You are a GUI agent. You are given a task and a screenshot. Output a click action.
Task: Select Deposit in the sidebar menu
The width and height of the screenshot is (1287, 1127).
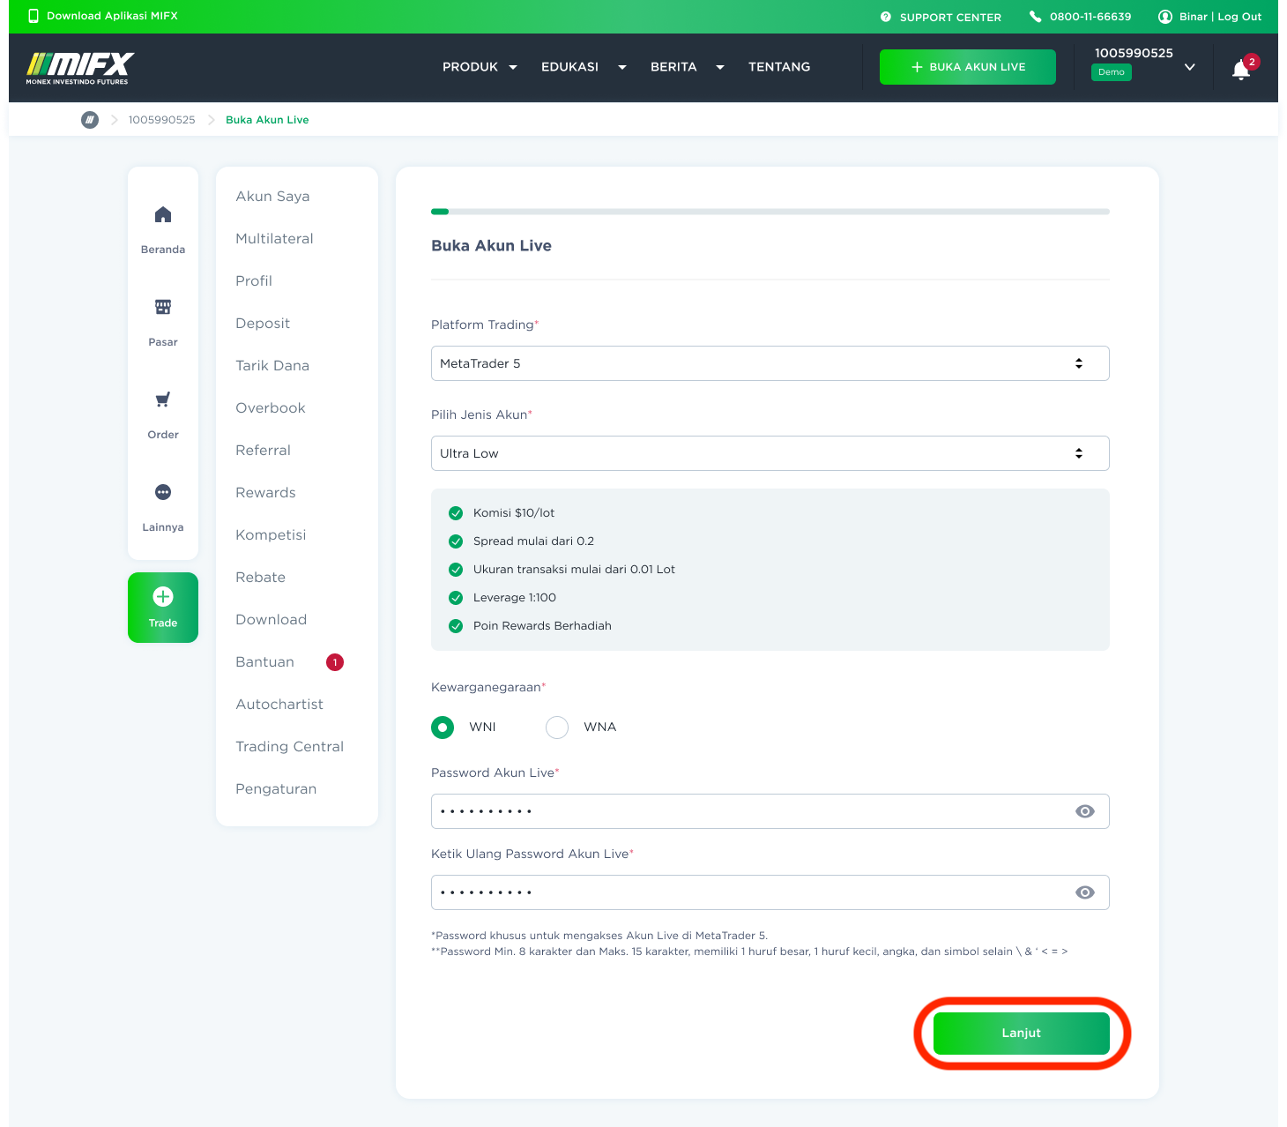click(x=262, y=323)
